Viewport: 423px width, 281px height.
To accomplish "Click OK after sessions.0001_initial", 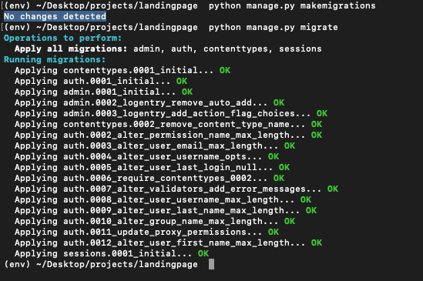I will [x=203, y=254].
